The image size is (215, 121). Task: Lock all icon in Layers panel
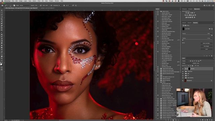click(x=192, y=66)
